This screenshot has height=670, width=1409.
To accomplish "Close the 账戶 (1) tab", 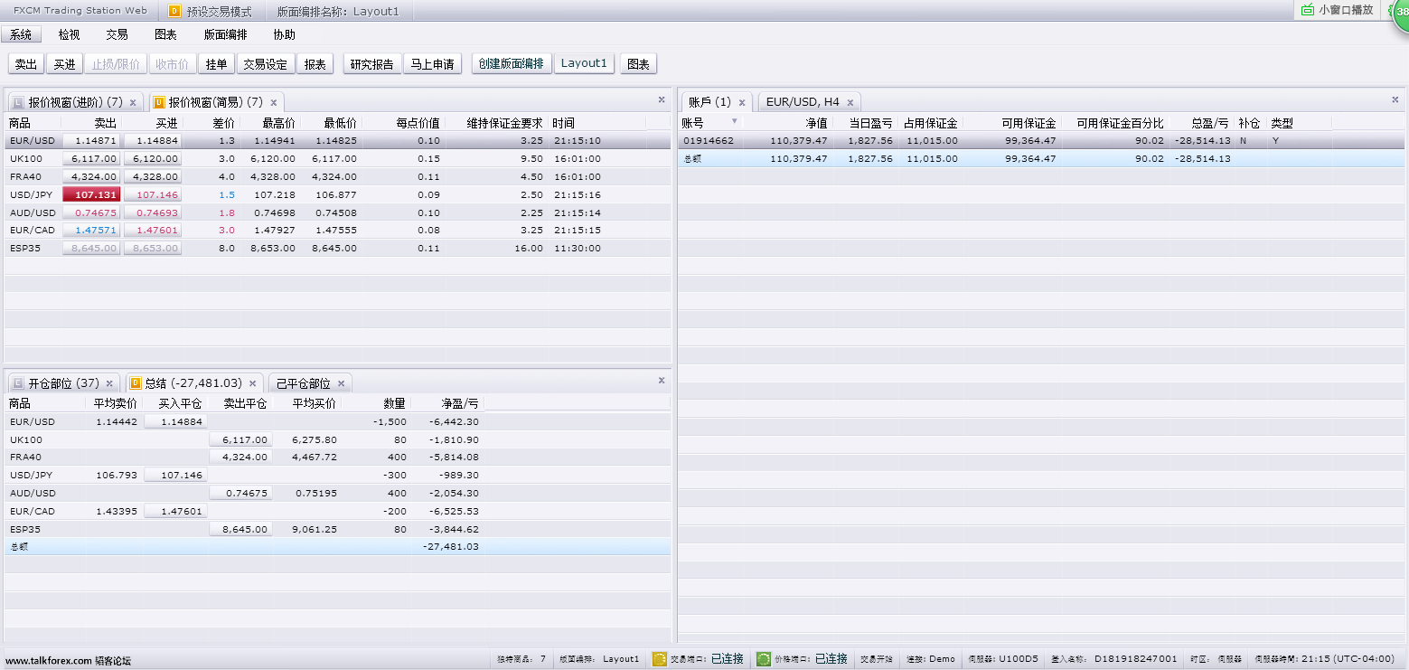I will (x=742, y=102).
